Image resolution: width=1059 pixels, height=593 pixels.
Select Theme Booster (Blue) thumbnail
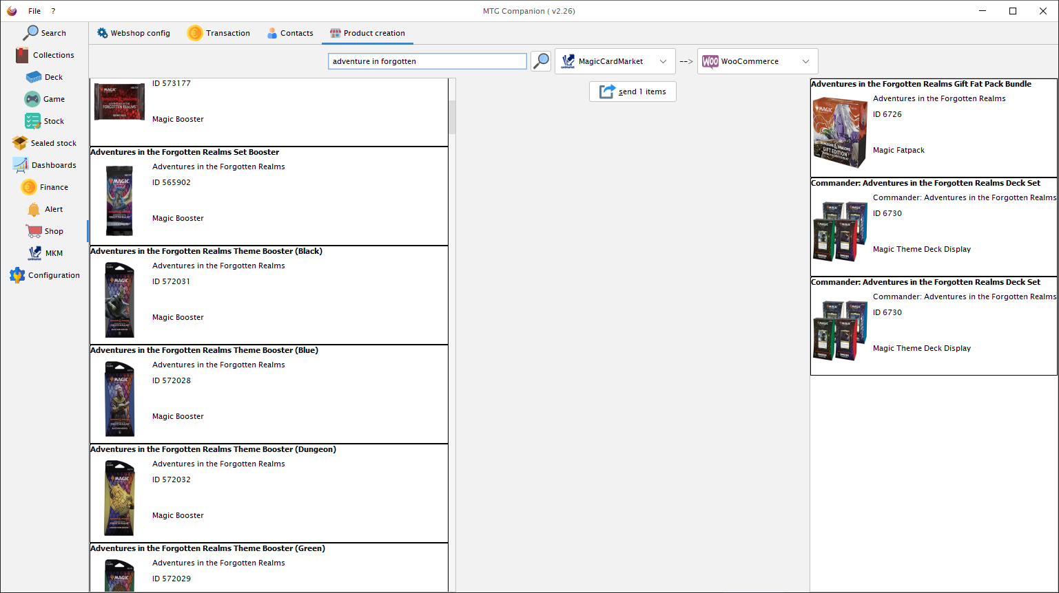[119, 398]
